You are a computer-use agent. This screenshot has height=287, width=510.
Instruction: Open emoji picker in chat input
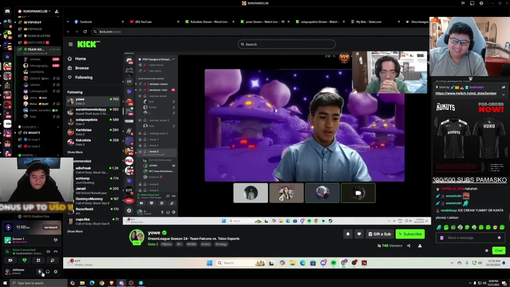tap(499, 238)
